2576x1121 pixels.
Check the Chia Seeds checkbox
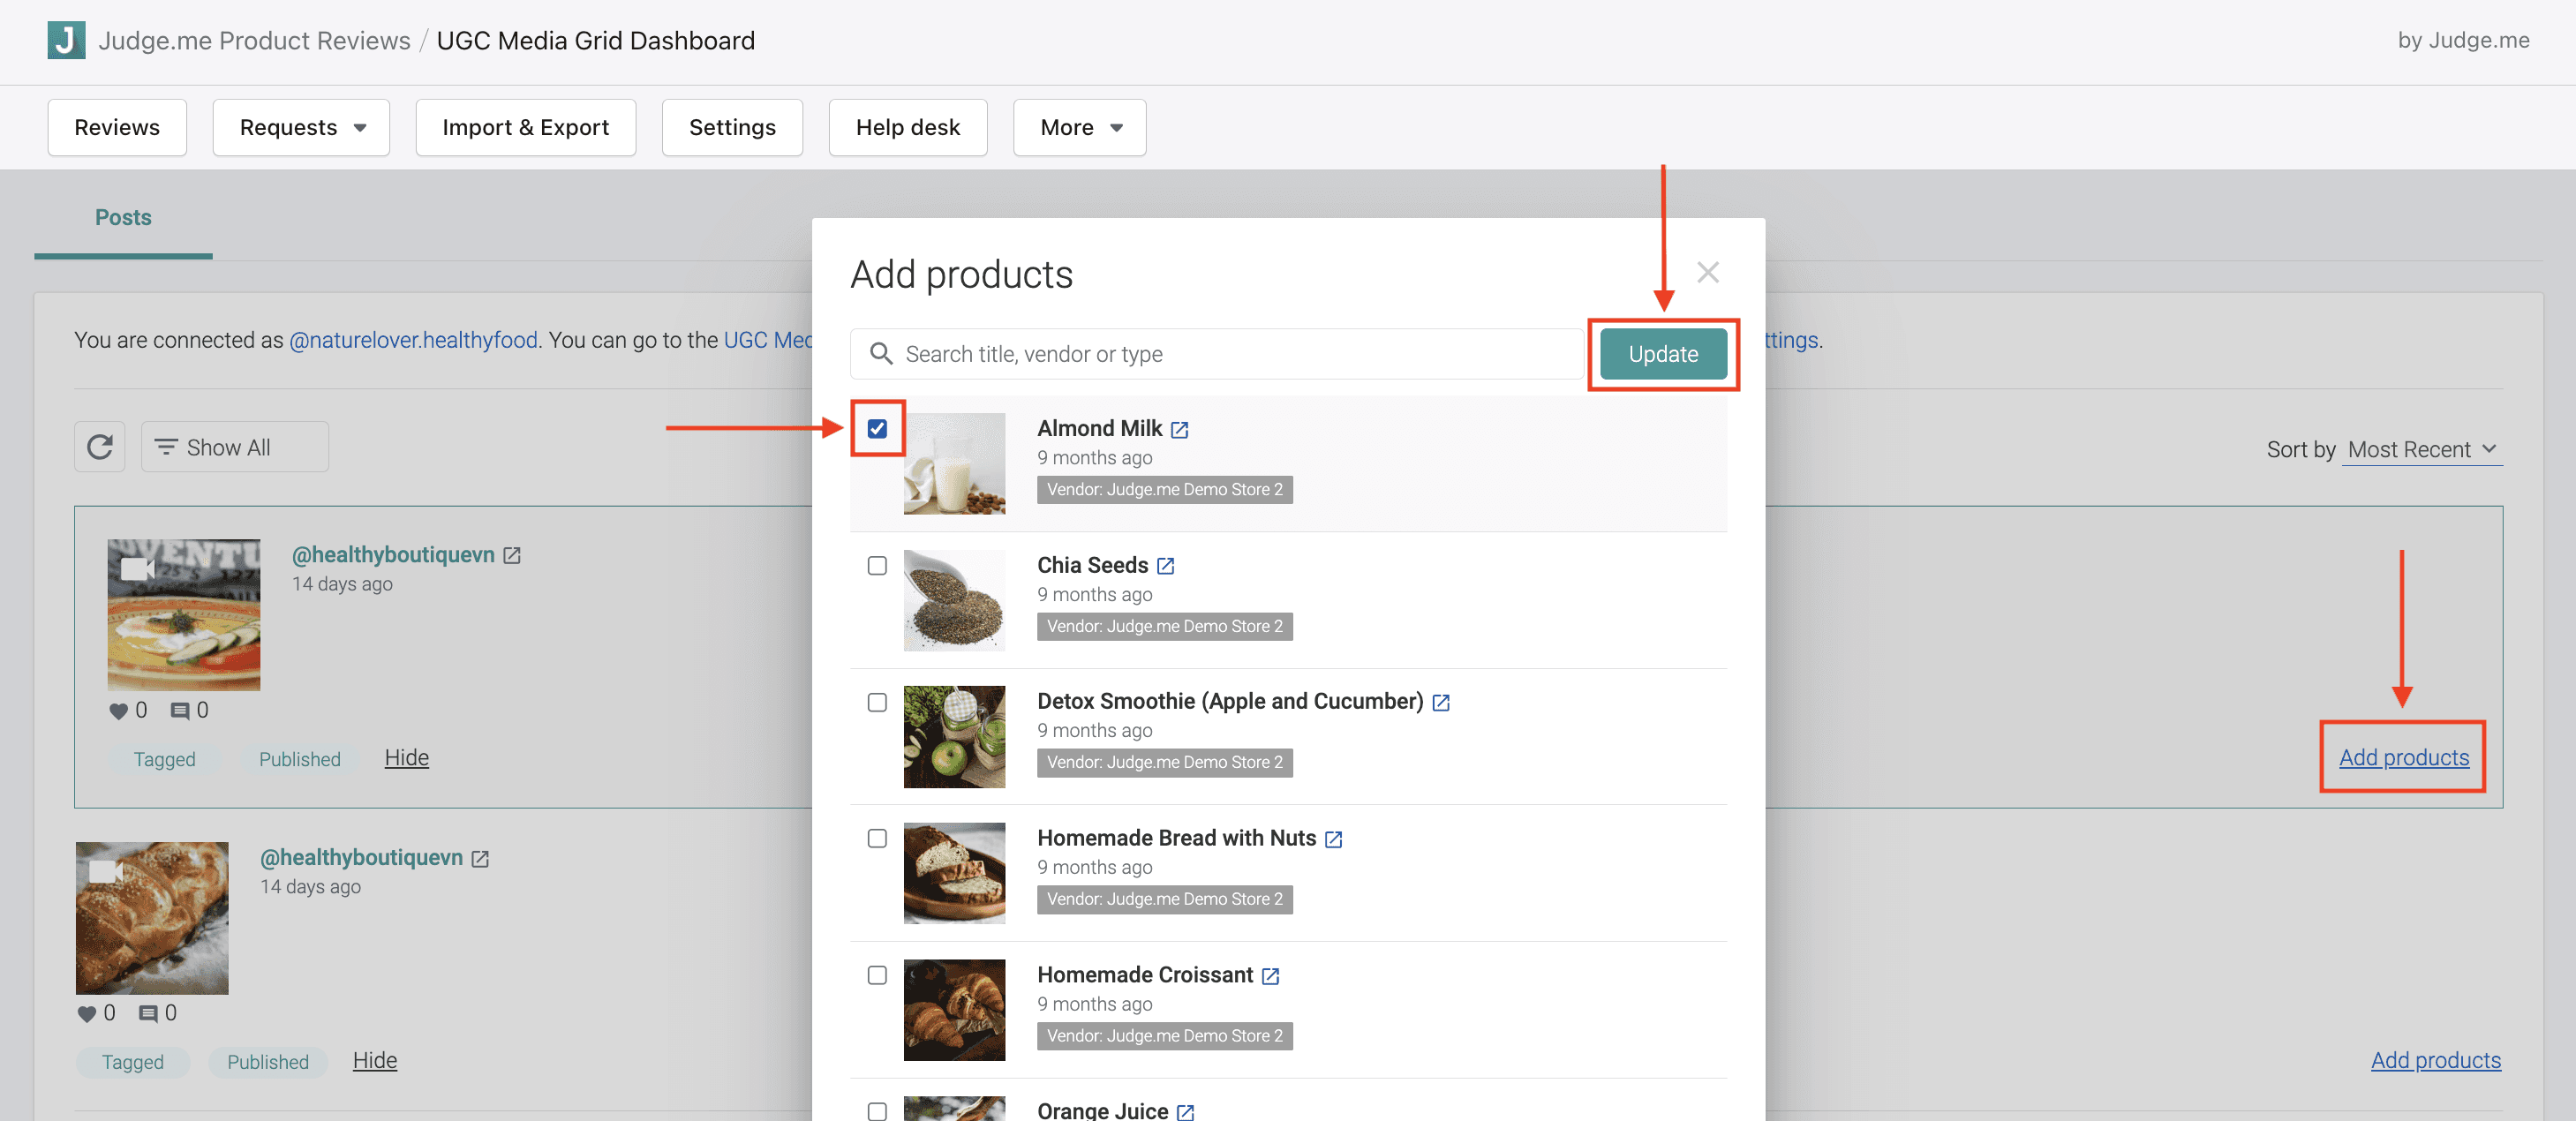click(x=877, y=566)
